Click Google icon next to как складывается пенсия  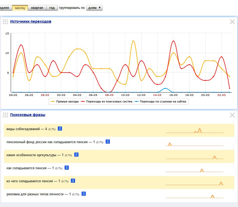tap(67, 168)
